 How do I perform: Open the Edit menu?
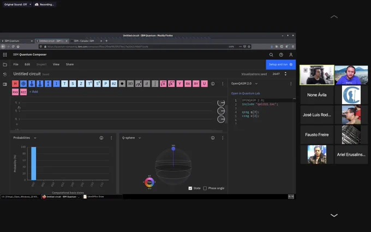[x=27, y=64]
